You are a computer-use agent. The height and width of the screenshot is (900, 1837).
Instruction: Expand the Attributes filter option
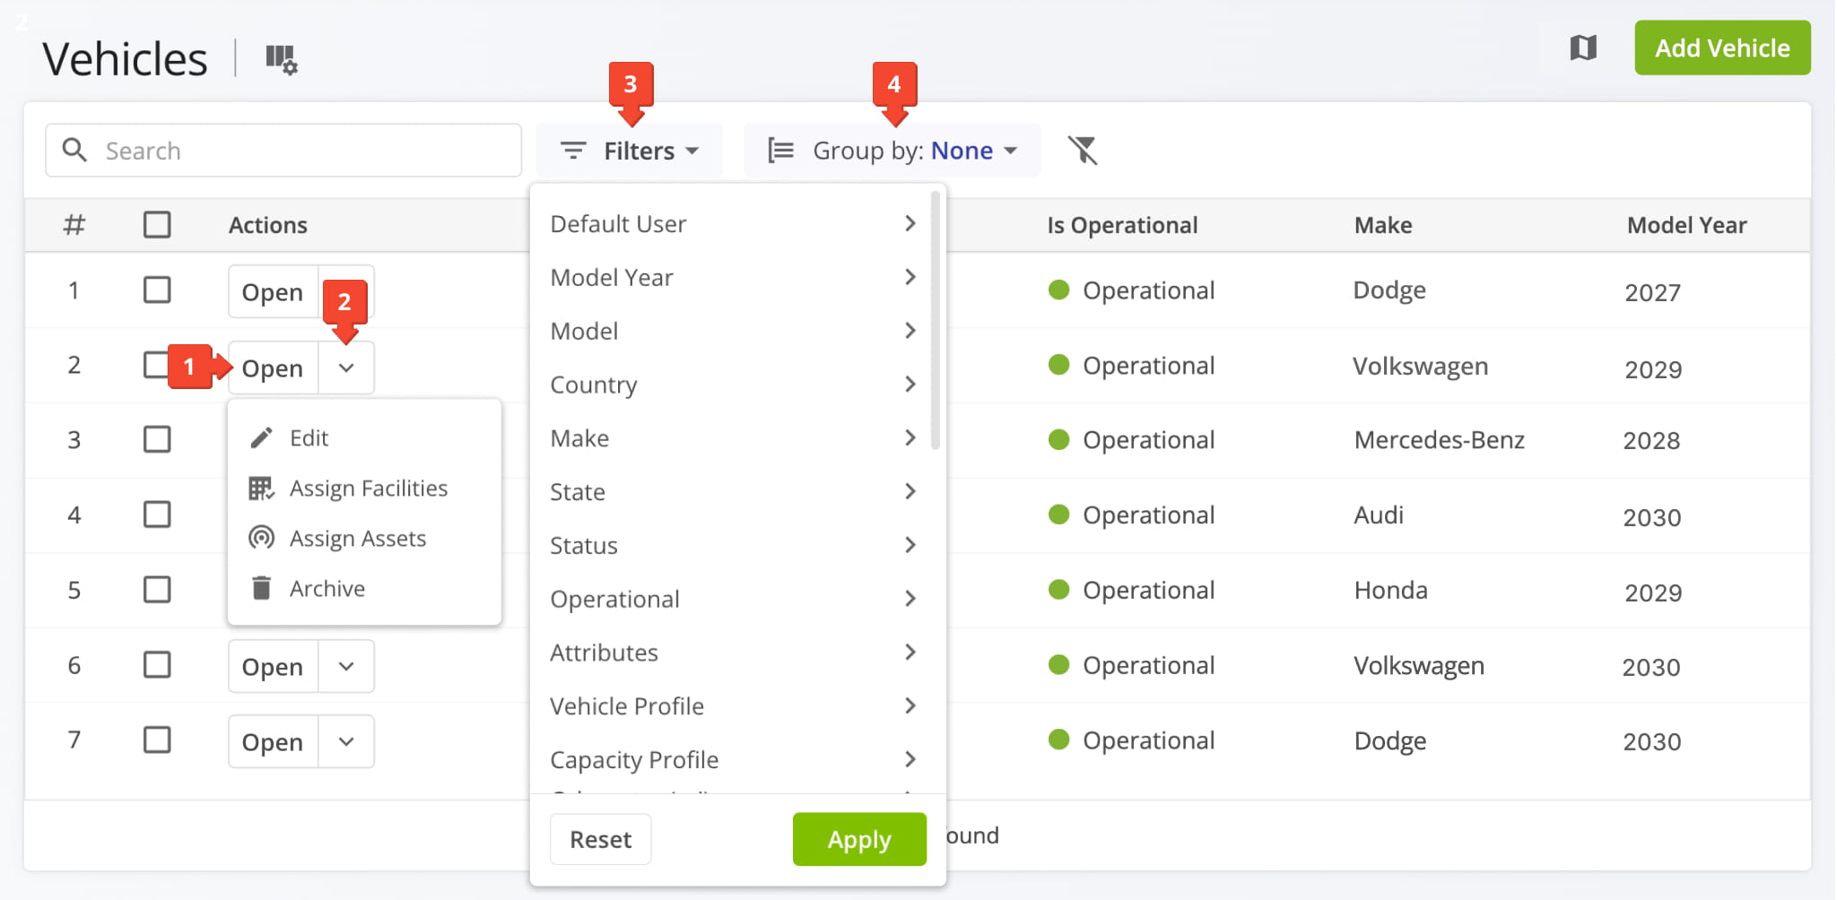(x=734, y=653)
